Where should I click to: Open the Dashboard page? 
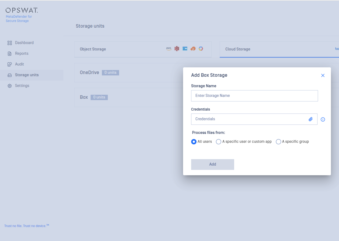click(24, 43)
